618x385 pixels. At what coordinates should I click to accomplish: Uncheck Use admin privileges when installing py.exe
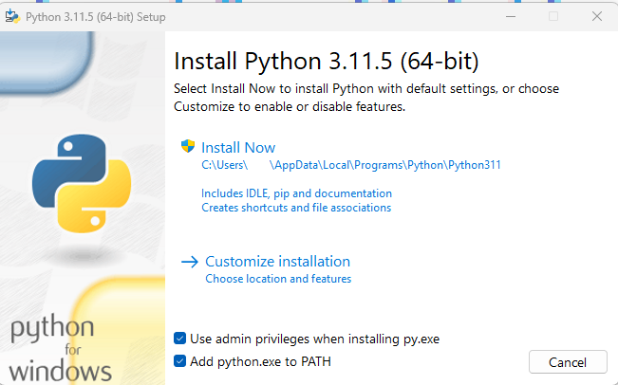tap(179, 339)
